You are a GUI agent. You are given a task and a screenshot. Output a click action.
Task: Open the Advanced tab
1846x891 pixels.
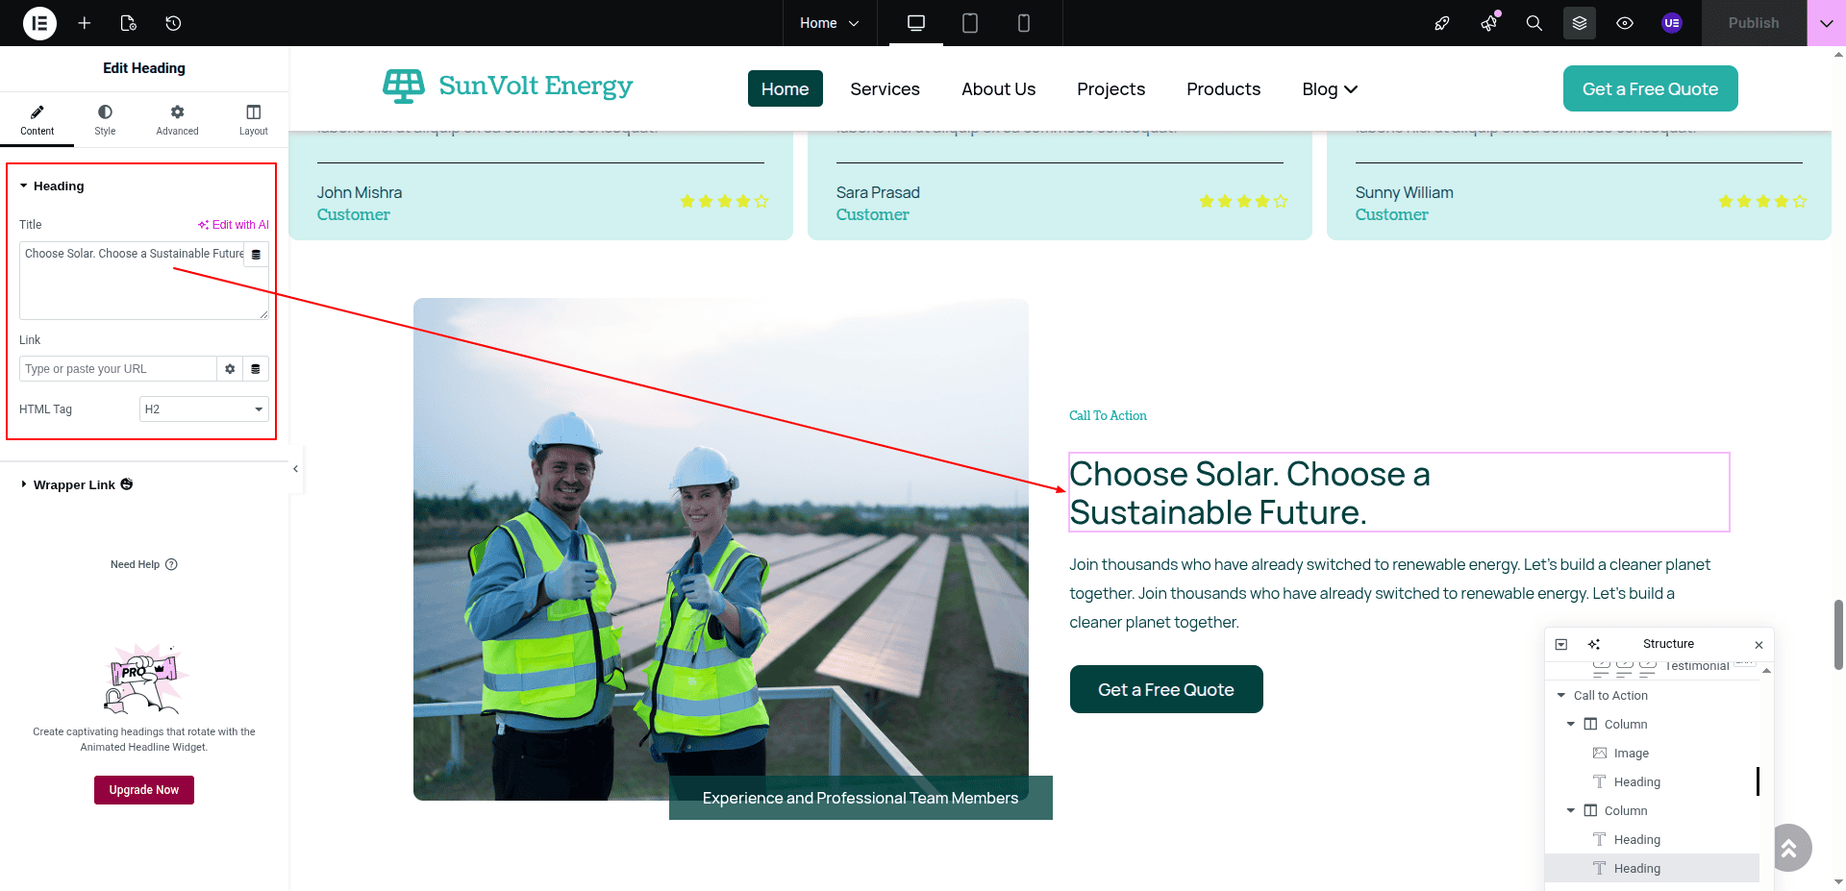pos(177,120)
